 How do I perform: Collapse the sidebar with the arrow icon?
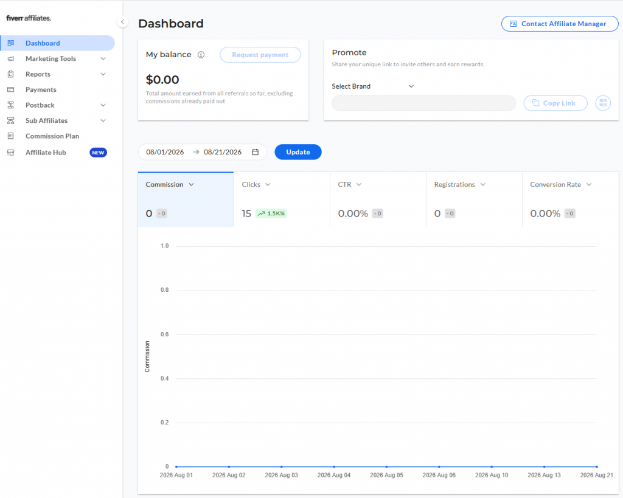click(122, 22)
